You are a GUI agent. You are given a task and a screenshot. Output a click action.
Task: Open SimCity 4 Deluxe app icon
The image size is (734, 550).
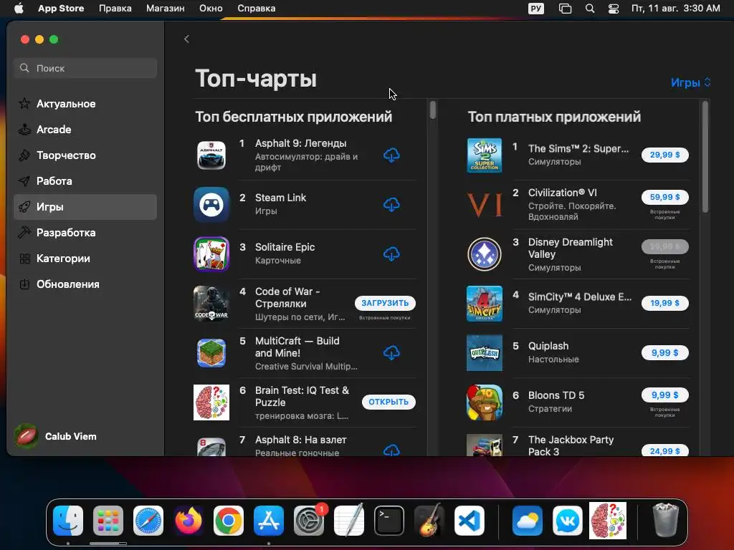[x=485, y=304]
